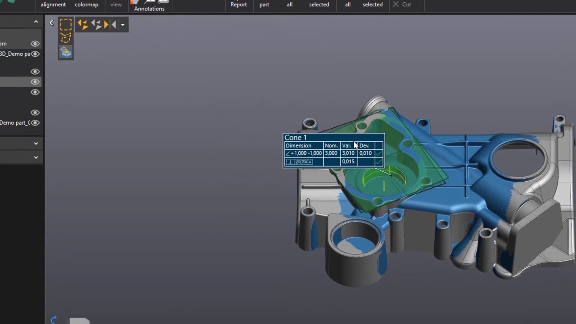Image resolution: width=576 pixels, height=324 pixels.
Task: Collapse the left panel with the arrow
Action: (x=52, y=22)
